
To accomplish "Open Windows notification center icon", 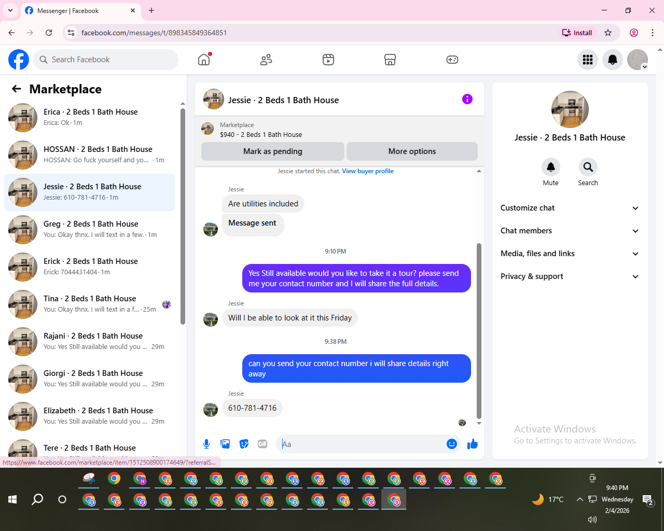I will (648, 500).
